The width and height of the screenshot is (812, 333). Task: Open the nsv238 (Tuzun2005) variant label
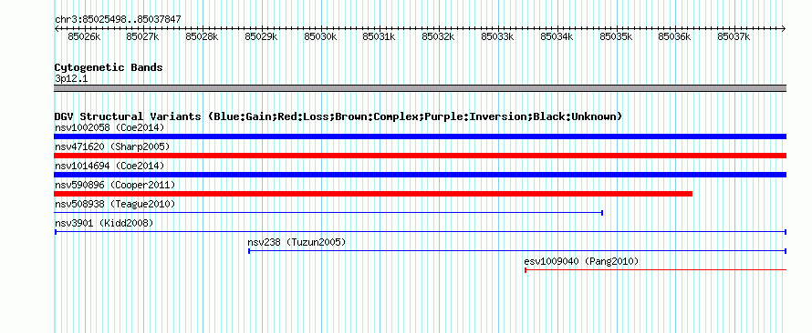point(297,242)
